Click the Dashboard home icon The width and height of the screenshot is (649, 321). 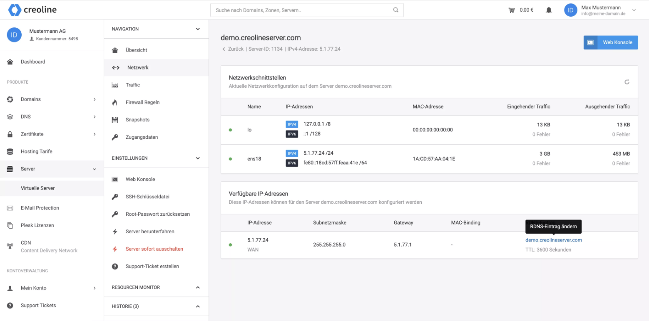[x=10, y=62]
